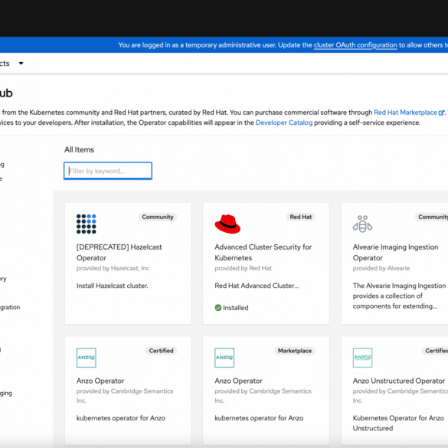Click the Certified badge on Anzo Operator card
448x448 pixels.
pyautogui.click(x=161, y=351)
